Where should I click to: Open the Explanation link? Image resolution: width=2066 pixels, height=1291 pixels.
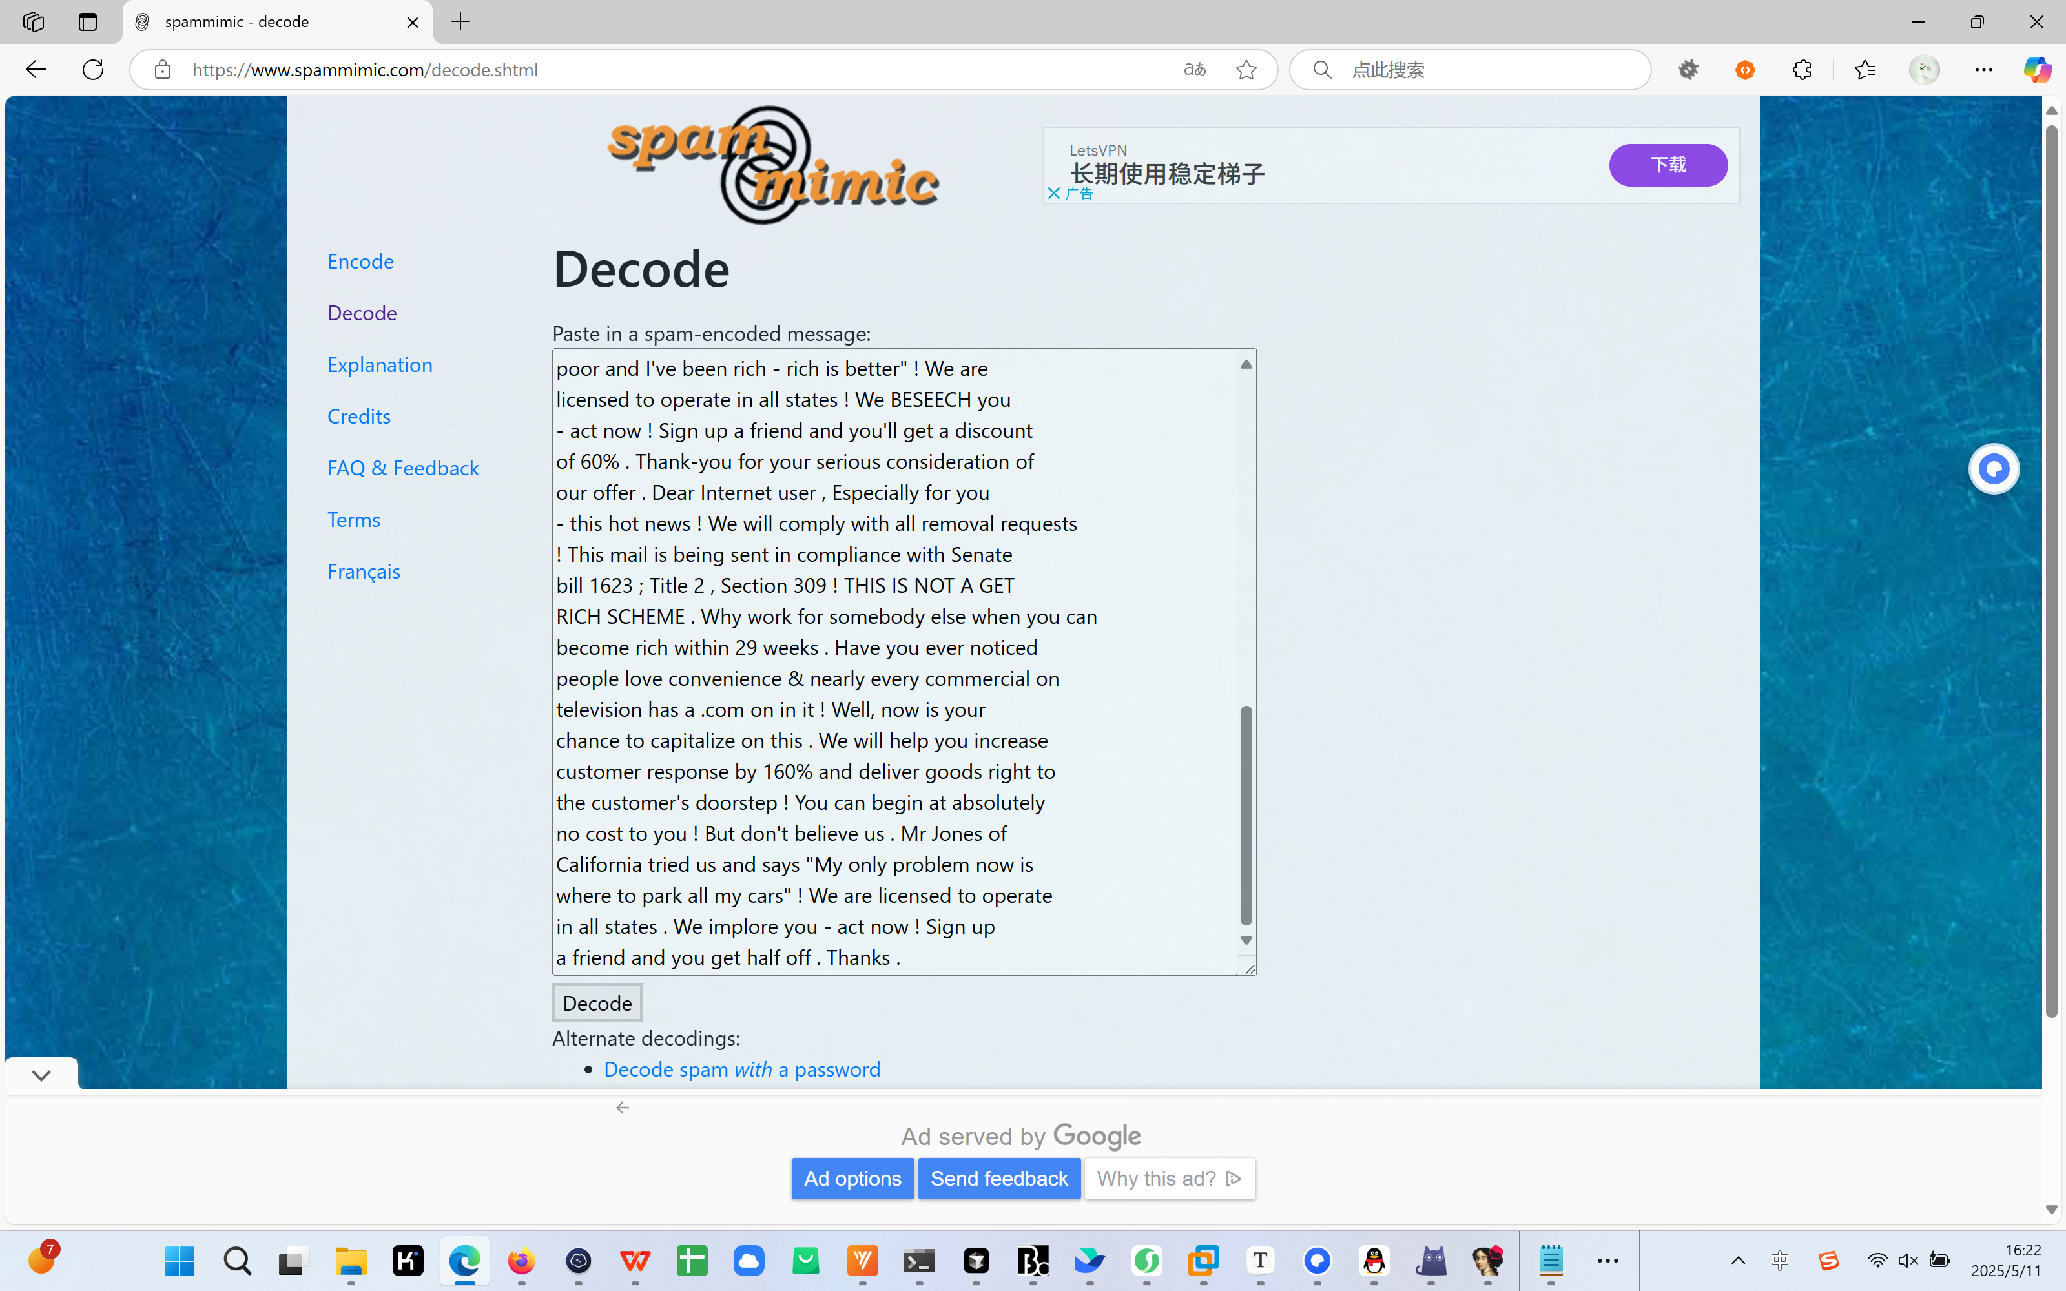380,365
